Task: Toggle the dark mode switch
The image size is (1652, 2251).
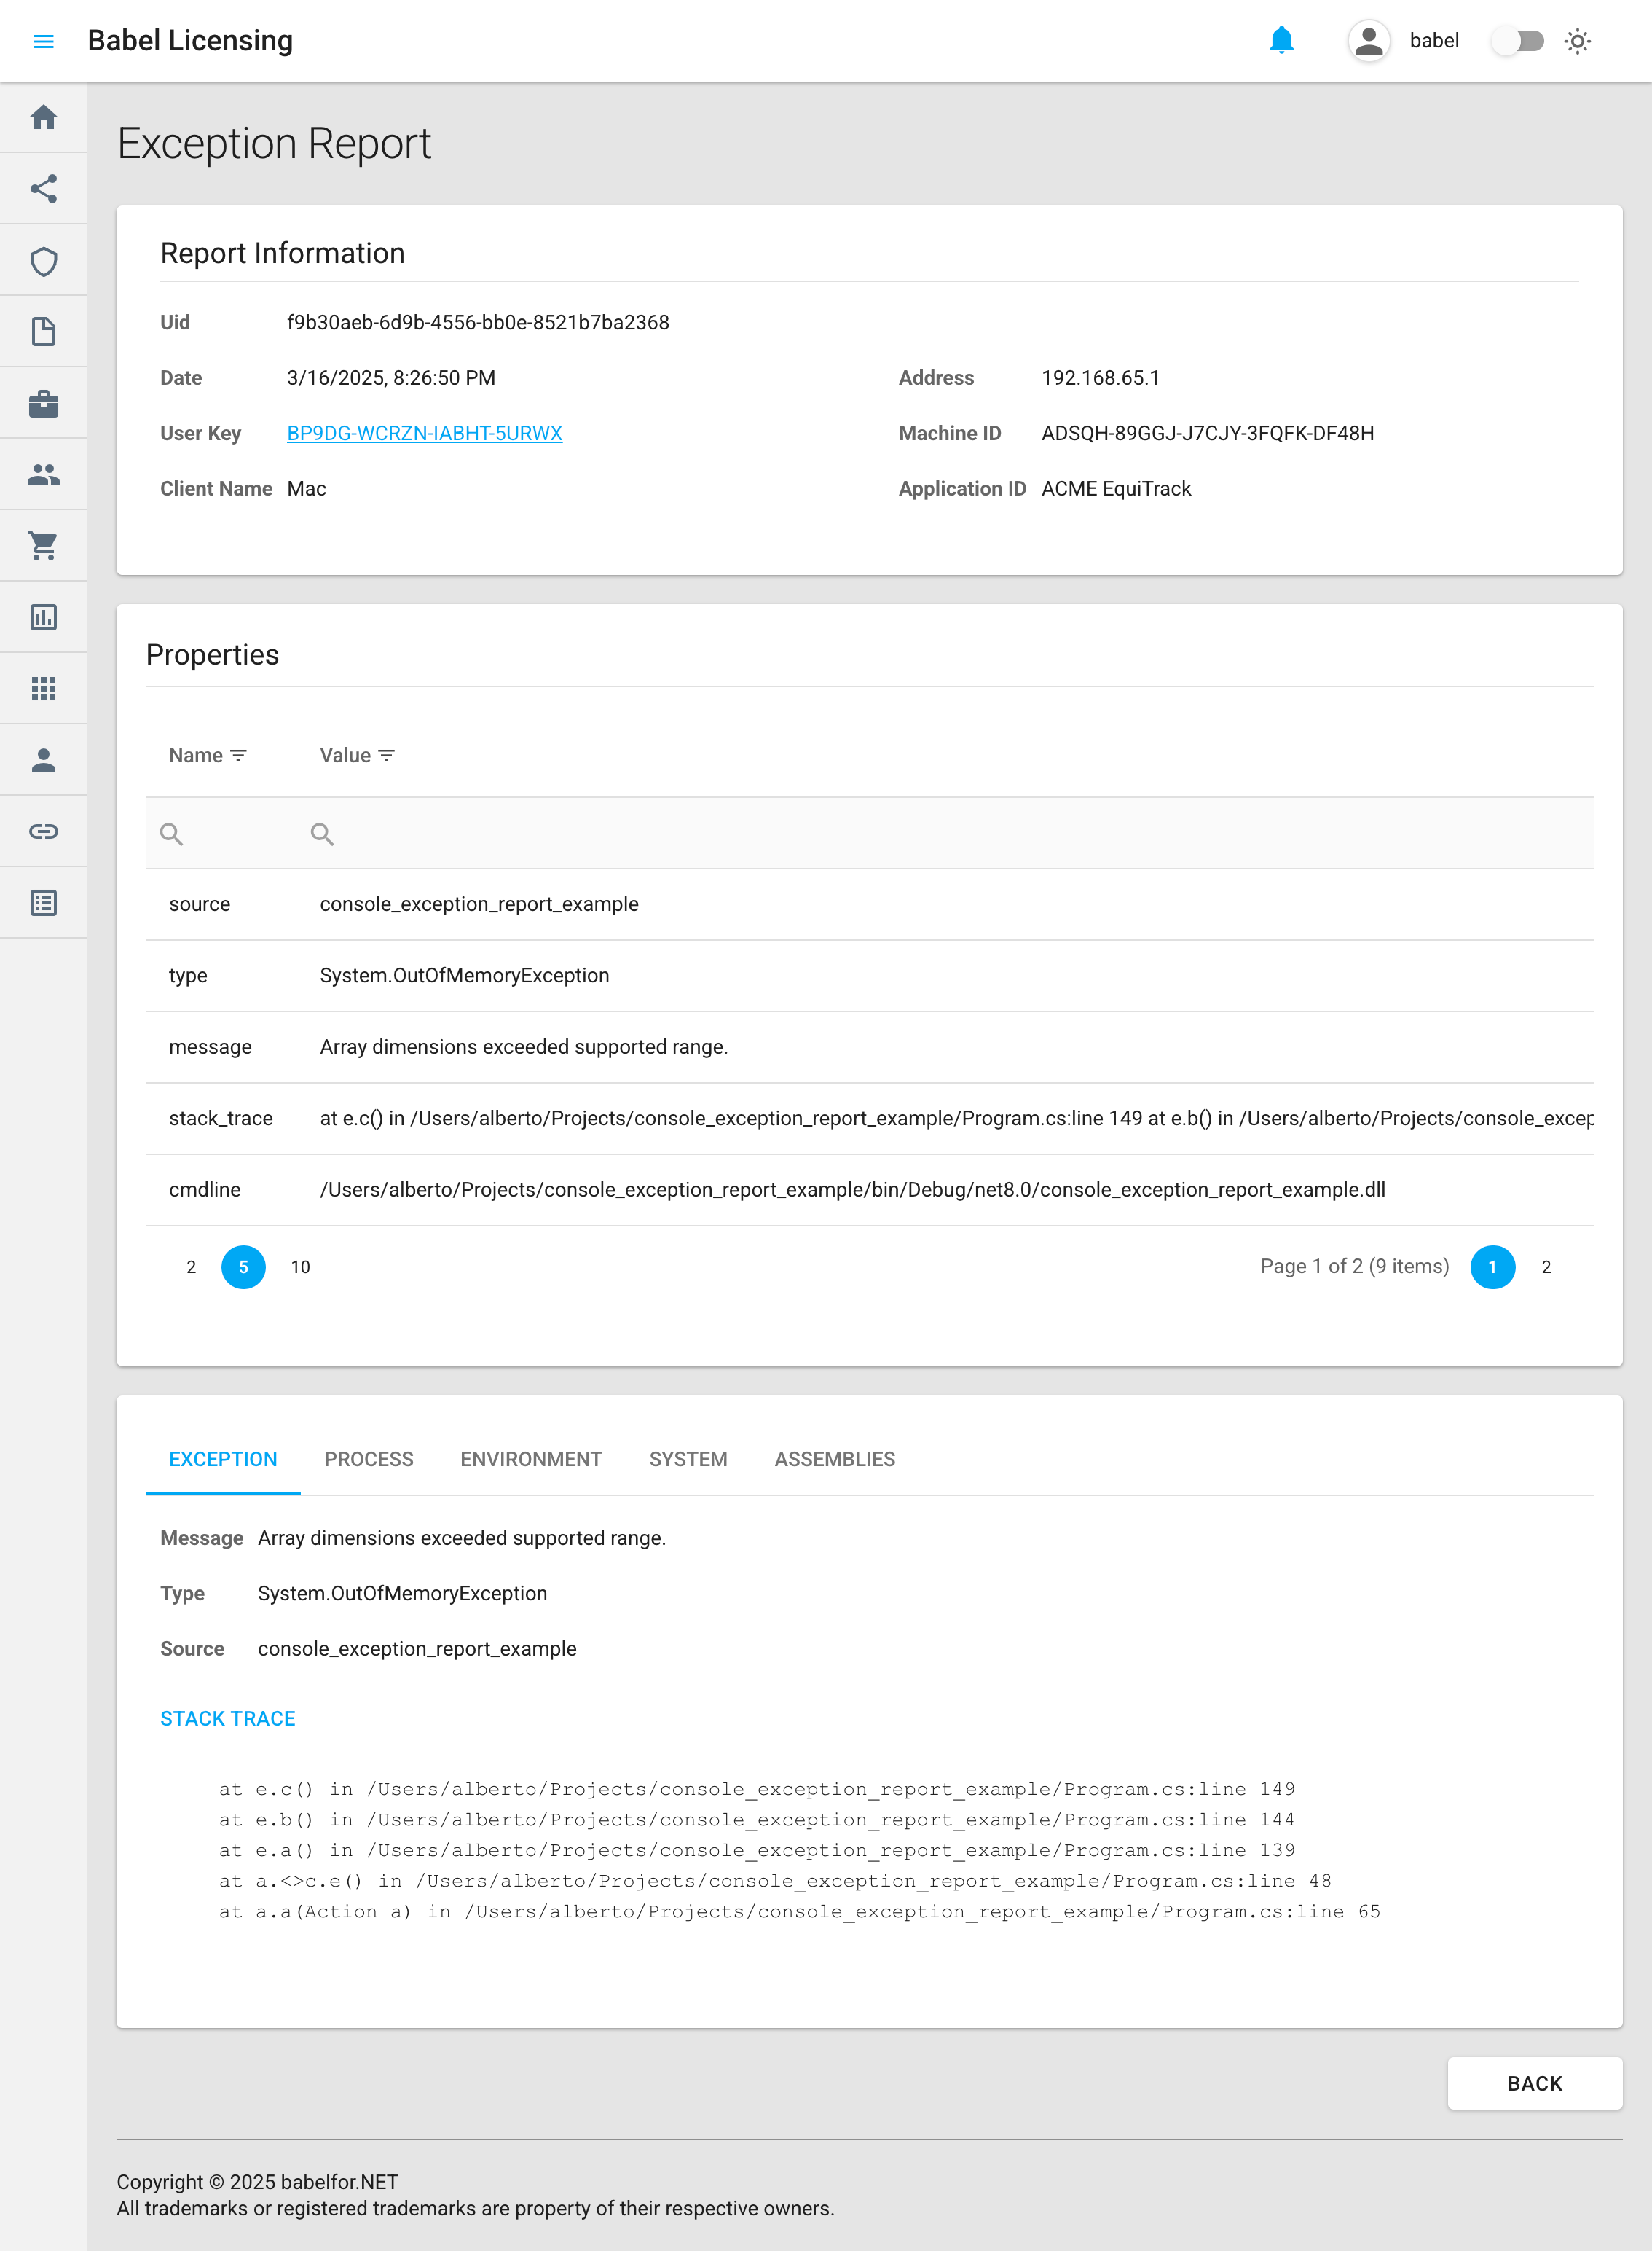Action: (x=1518, y=41)
